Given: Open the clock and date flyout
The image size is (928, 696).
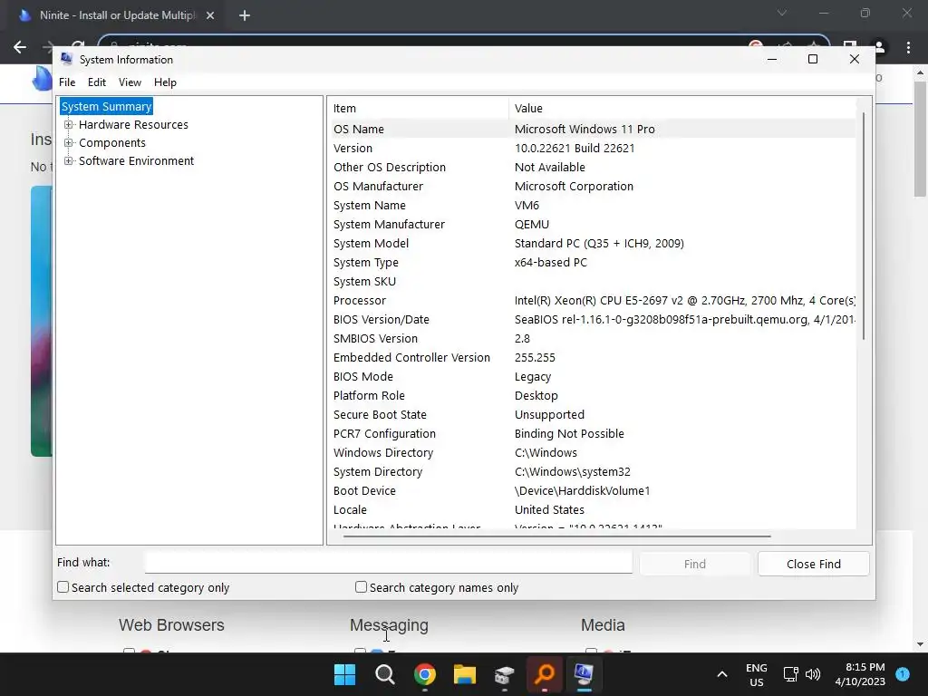Looking at the screenshot, I should [x=860, y=674].
